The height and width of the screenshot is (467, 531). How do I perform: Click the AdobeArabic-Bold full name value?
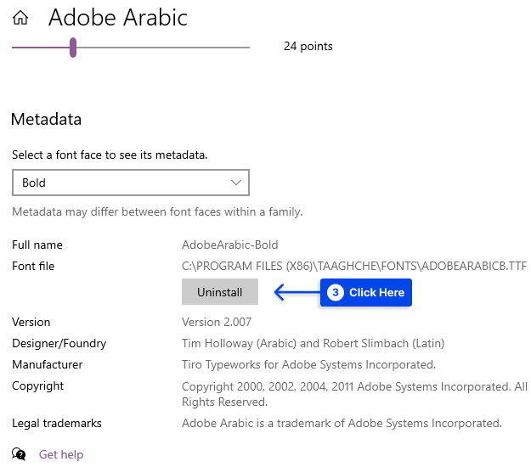tap(230, 245)
